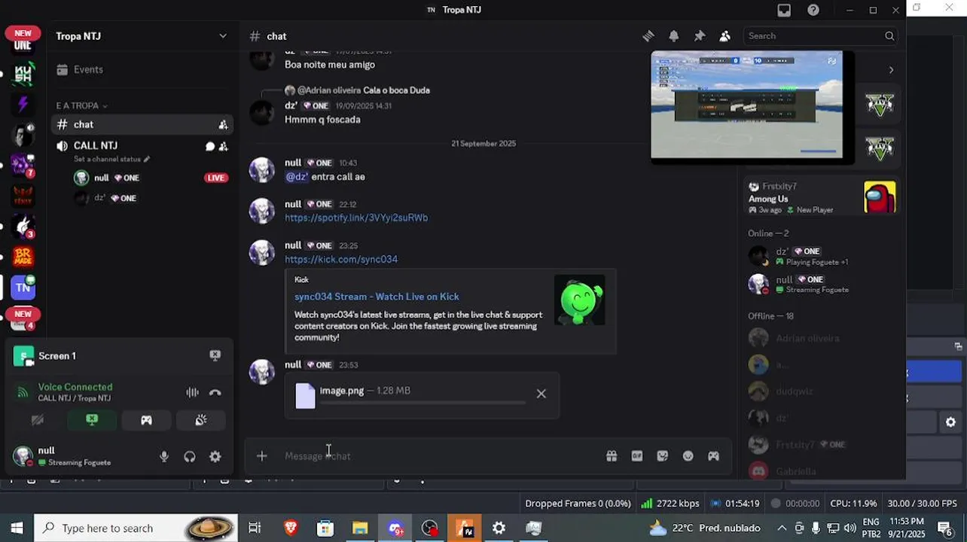Toggle screen share green button
The image size is (967, 542).
point(92,420)
